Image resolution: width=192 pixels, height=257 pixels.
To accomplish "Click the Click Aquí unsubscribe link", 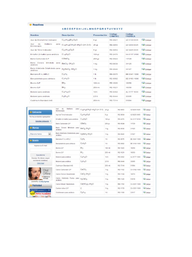I will click(40, 163).
